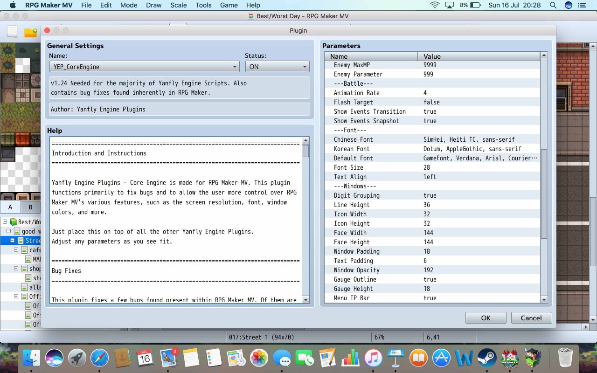Screen dimensions: 597x373
Task: Switch to tileset tab B
Action: [30, 207]
